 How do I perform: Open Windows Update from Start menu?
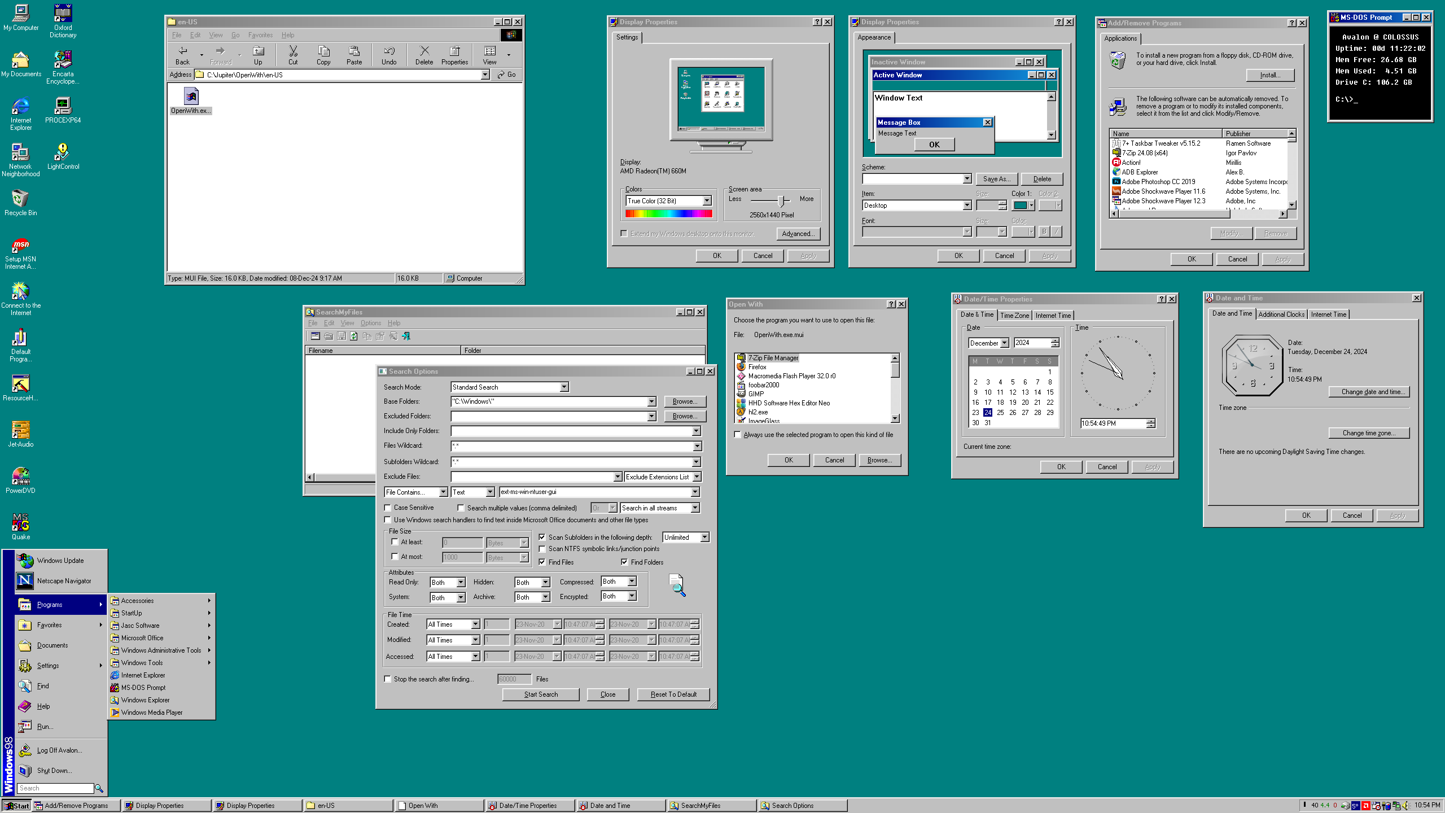pos(60,561)
